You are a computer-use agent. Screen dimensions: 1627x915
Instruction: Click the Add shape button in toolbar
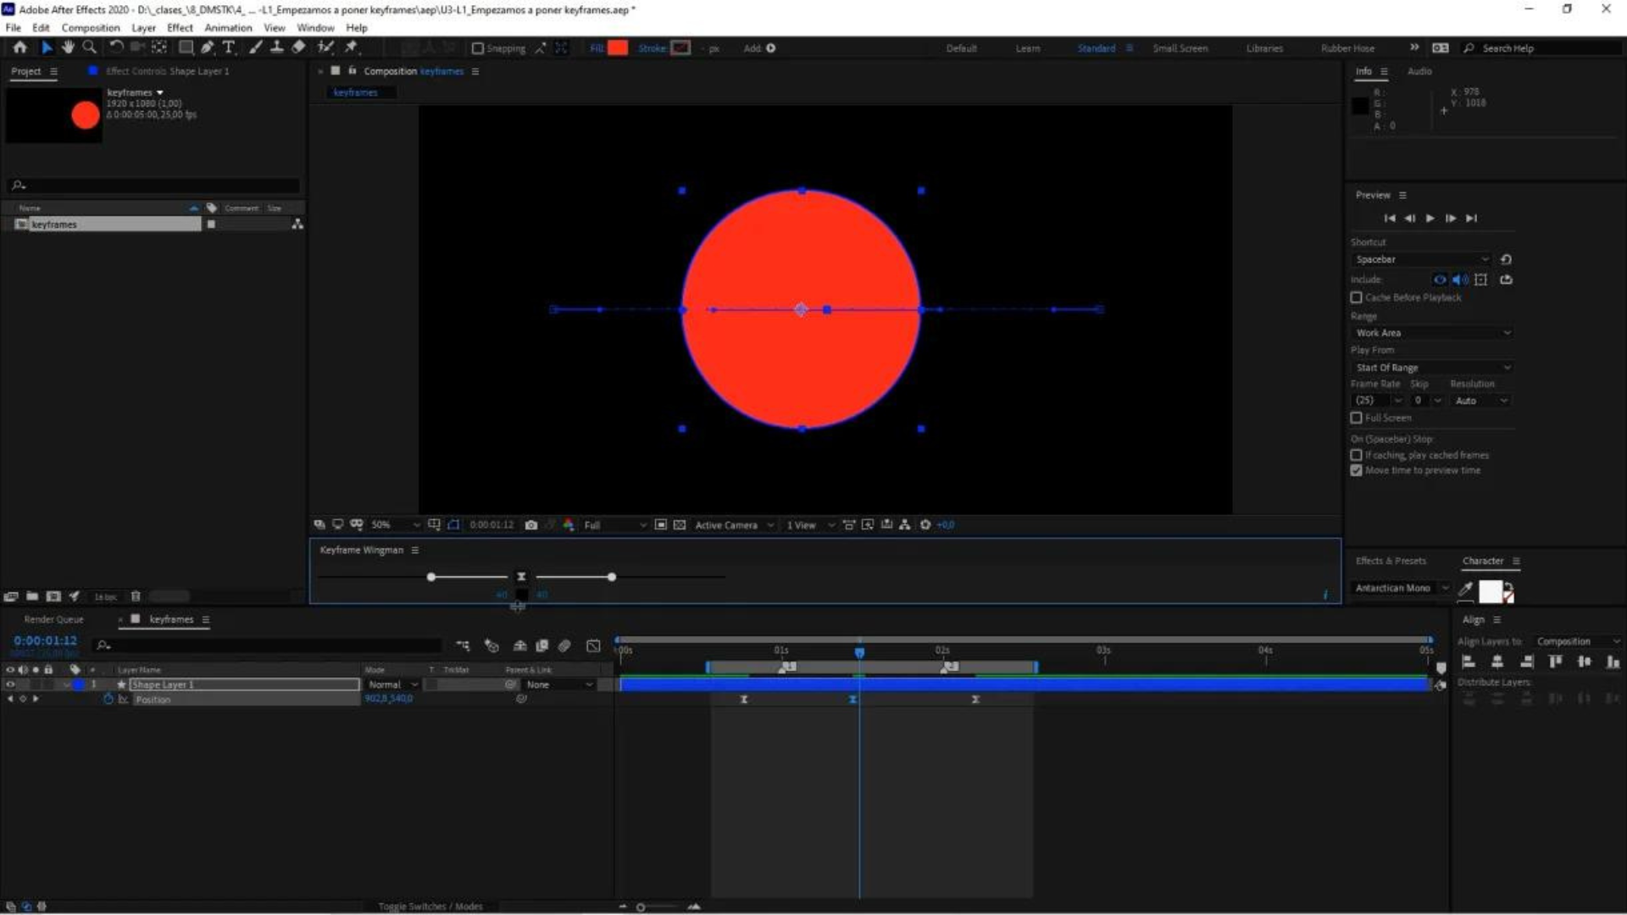[770, 48]
